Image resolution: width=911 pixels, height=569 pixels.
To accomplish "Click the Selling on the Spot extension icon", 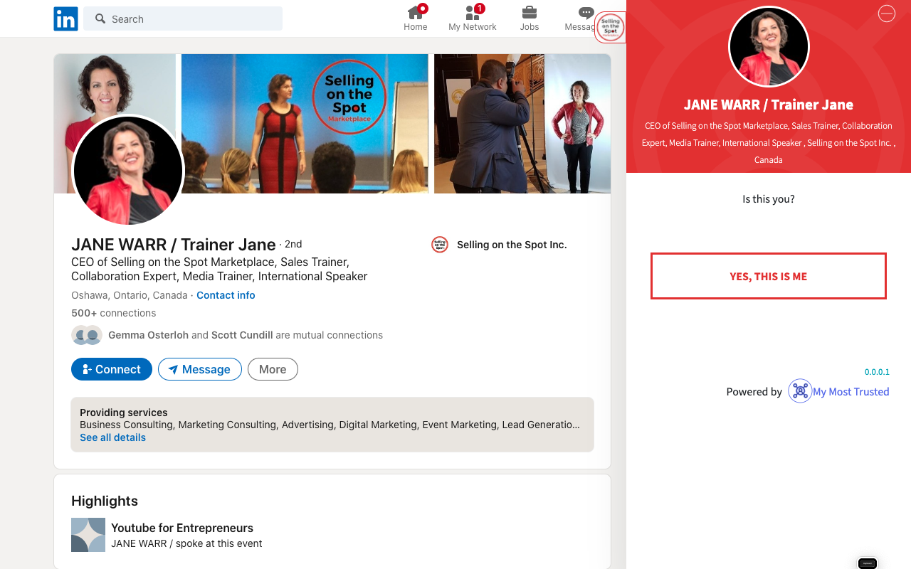I will click(x=611, y=28).
